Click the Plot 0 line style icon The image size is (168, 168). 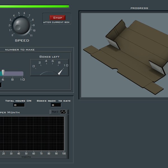[x=63, y=112]
